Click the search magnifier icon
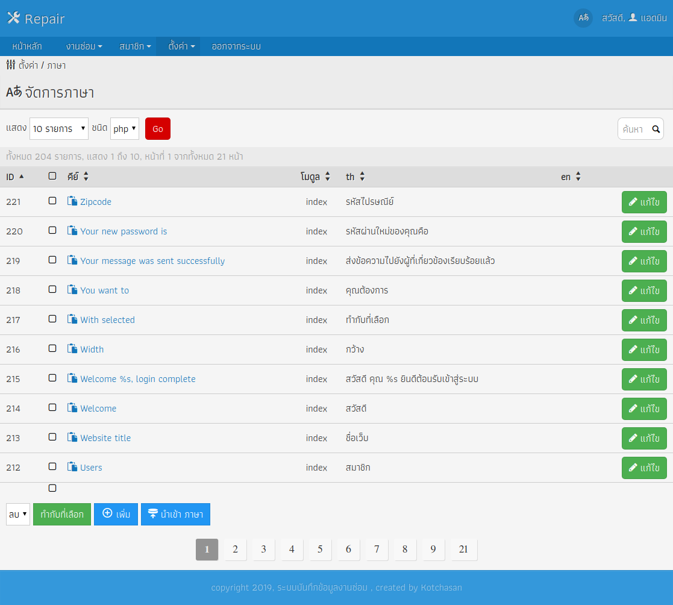This screenshot has height=605, width=673. tap(656, 129)
